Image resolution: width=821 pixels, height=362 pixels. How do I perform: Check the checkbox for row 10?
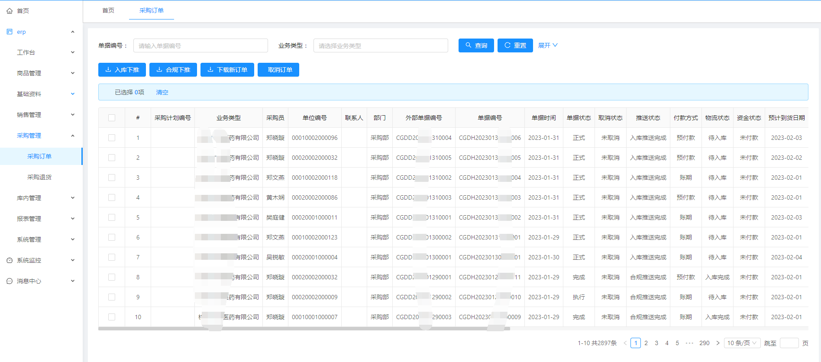pyautogui.click(x=112, y=317)
